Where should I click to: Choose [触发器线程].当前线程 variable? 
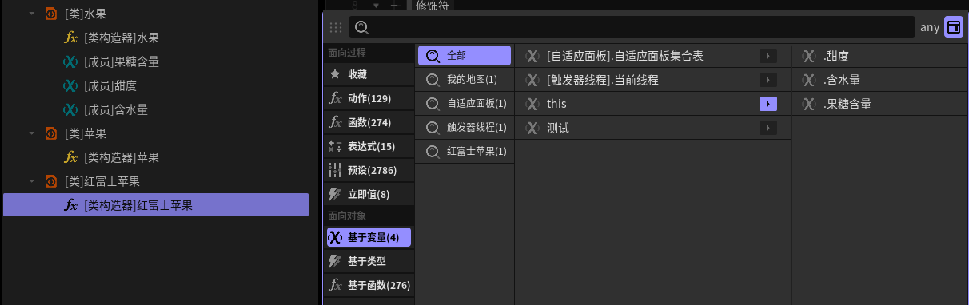tap(652, 81)
